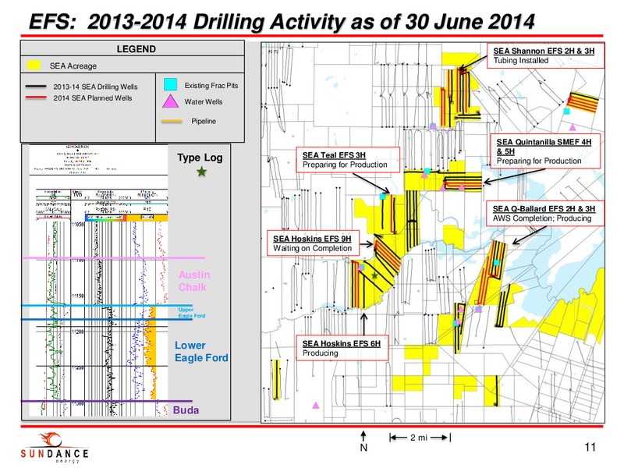This screenshot has height=468, width=624.
Task: Click the Upper Eagle Ford label
Action: click(x=191, y=313)
